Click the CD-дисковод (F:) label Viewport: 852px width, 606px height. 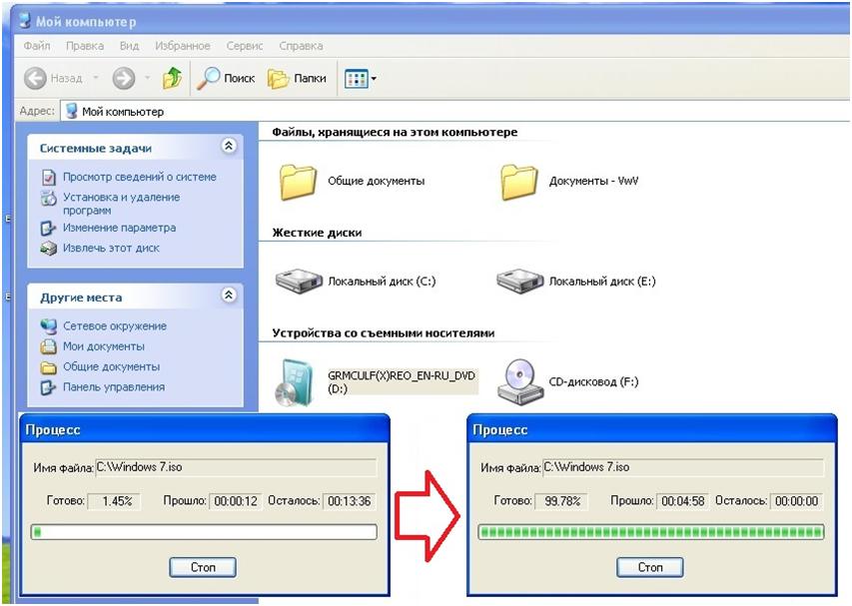594,381
